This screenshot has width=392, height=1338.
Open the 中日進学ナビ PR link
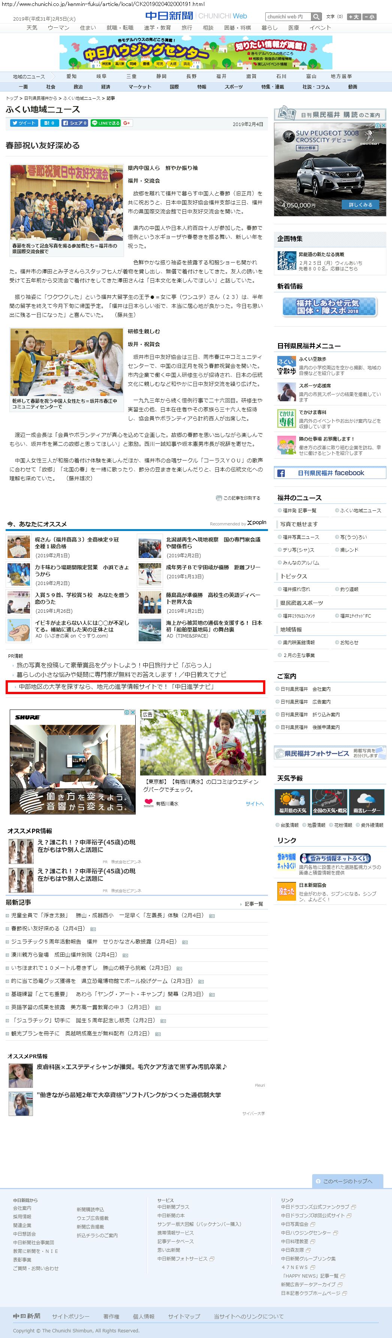[x=116, y=687]
